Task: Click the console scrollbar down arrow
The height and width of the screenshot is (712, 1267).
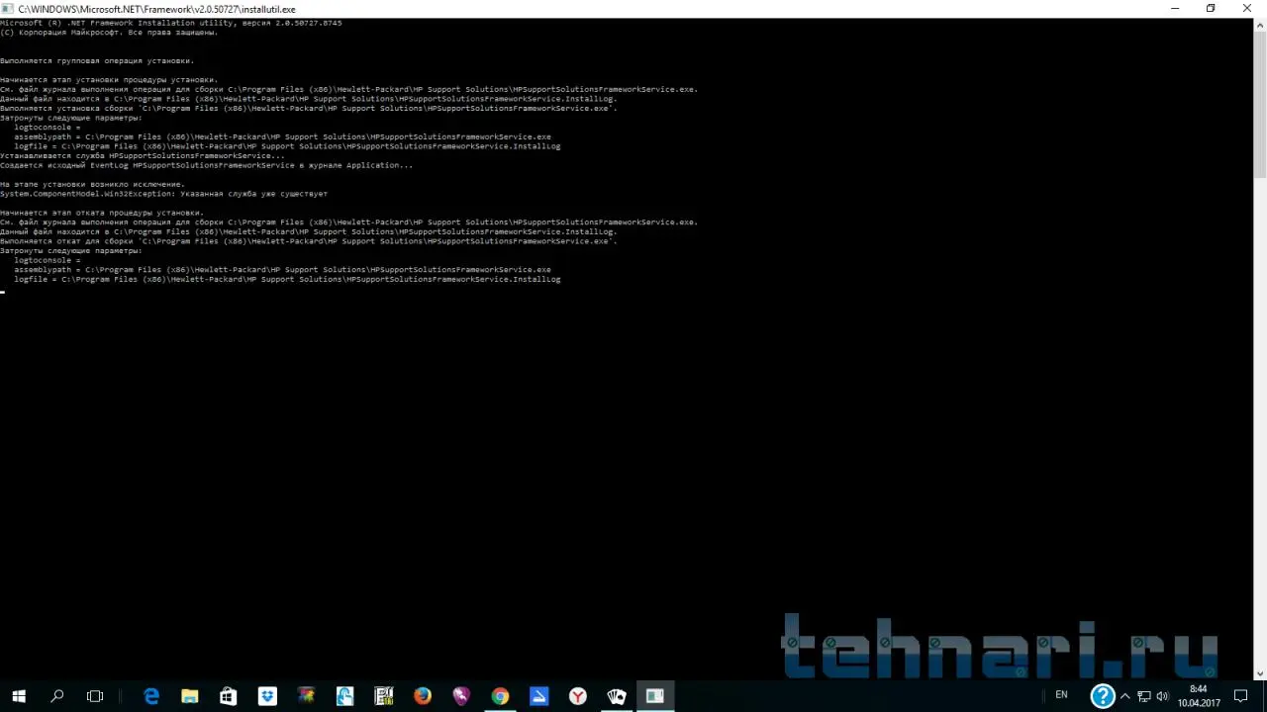Action: [1260, 673]
